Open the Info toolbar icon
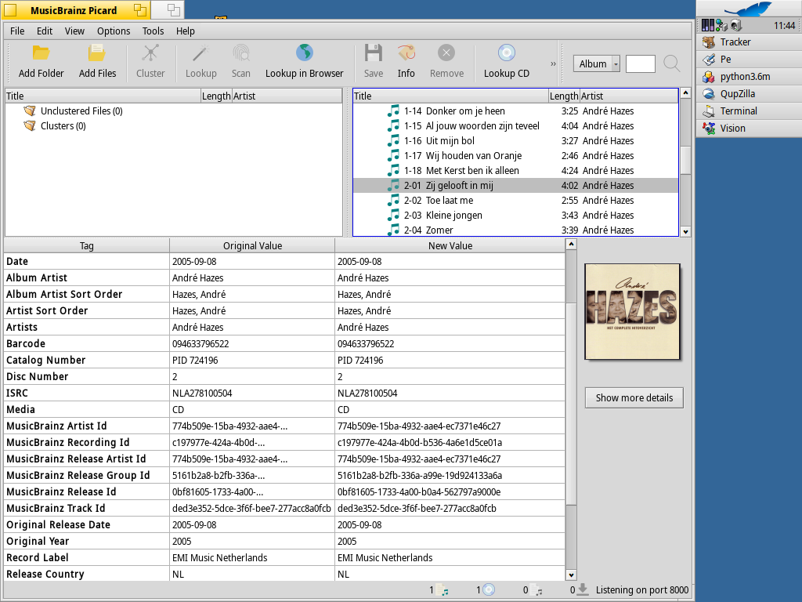Screen dimensions: 802x602 406,53
